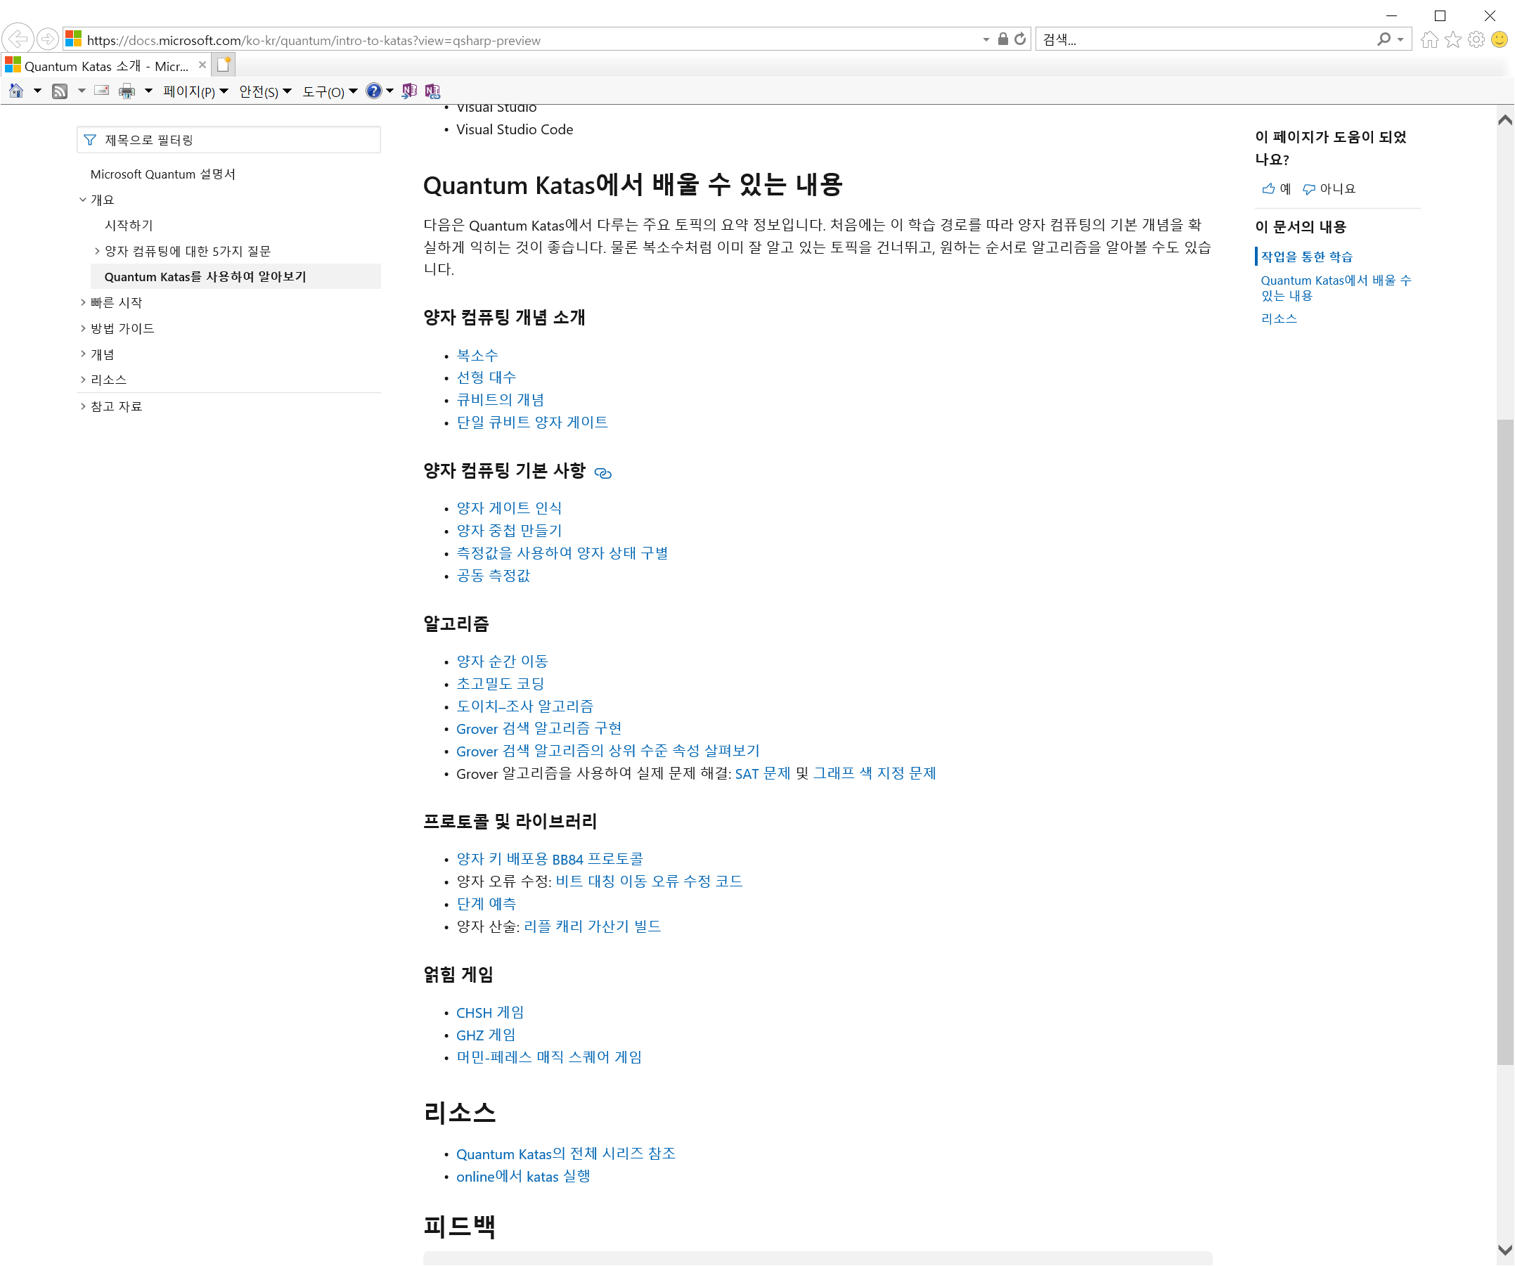Click the favorites star icon
This screenshot has height=1266, width=1515.
tap(1453, 39)
